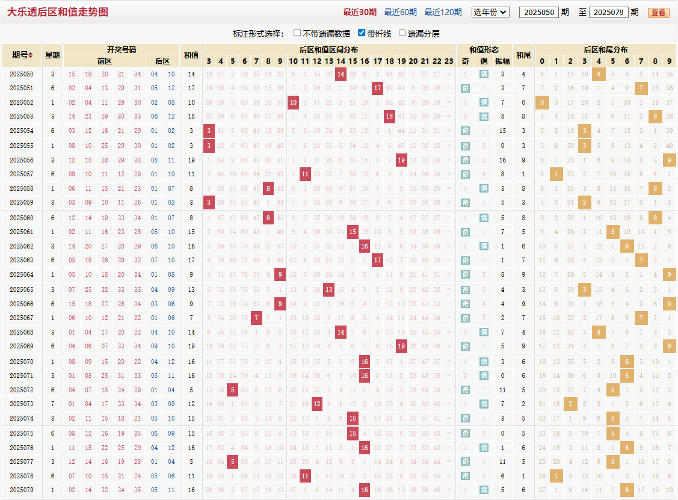Screen dimensions: 678x500
Task: Click the 星期 column header
Action: tap(53, 55)
